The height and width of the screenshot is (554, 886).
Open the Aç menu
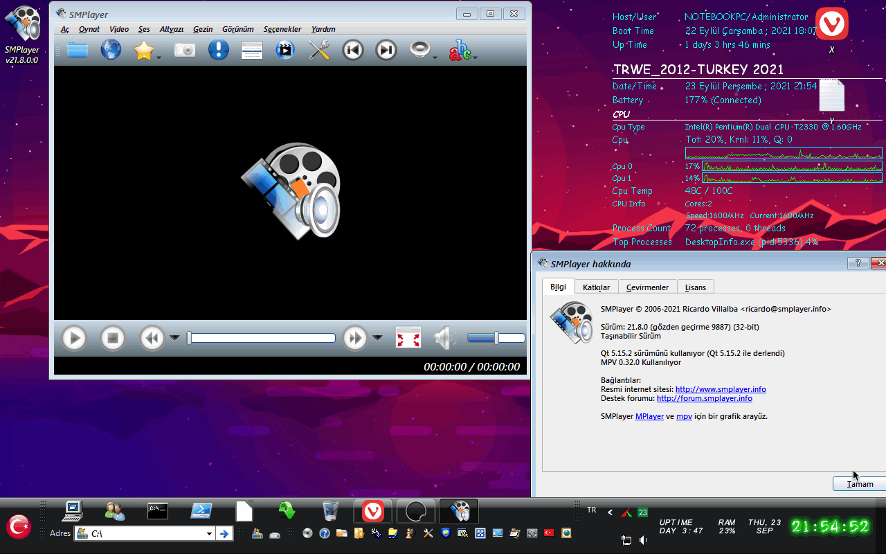point(65,29)
